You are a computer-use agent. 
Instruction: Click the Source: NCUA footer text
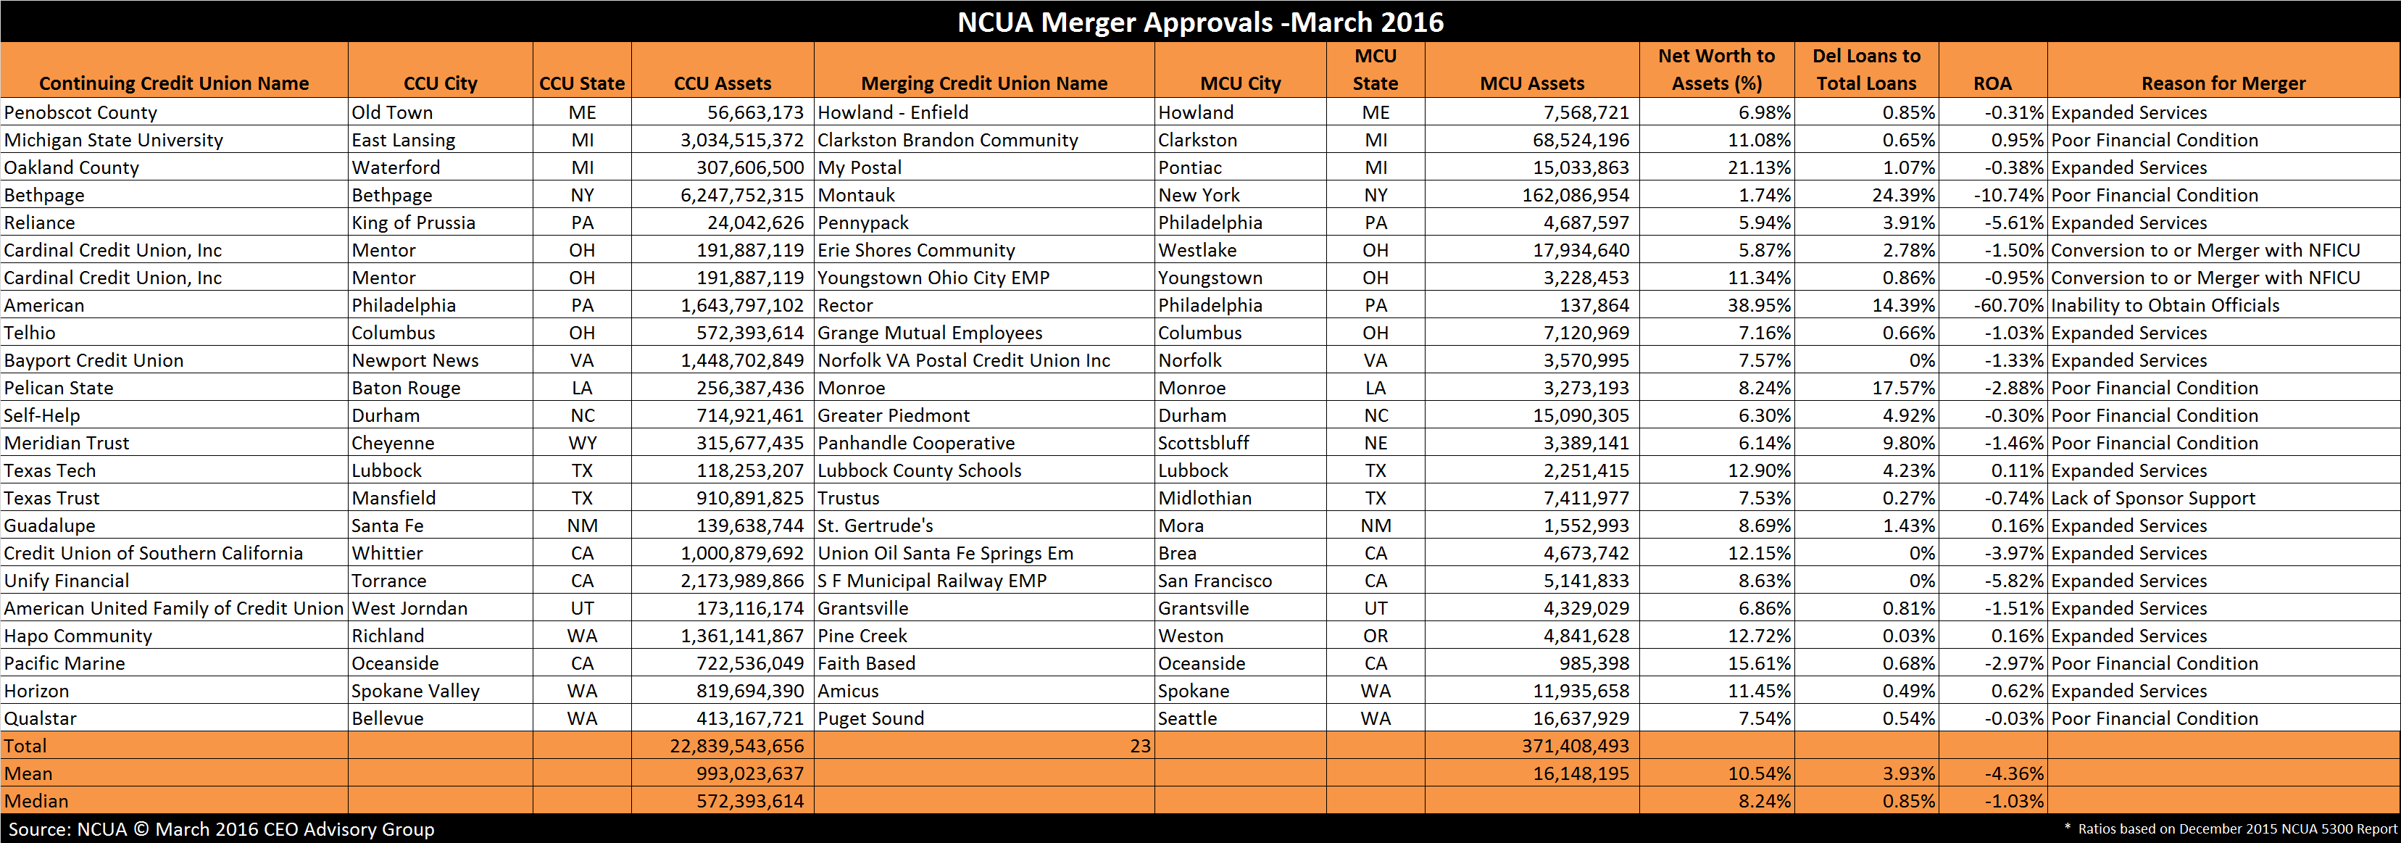[221, 829]
